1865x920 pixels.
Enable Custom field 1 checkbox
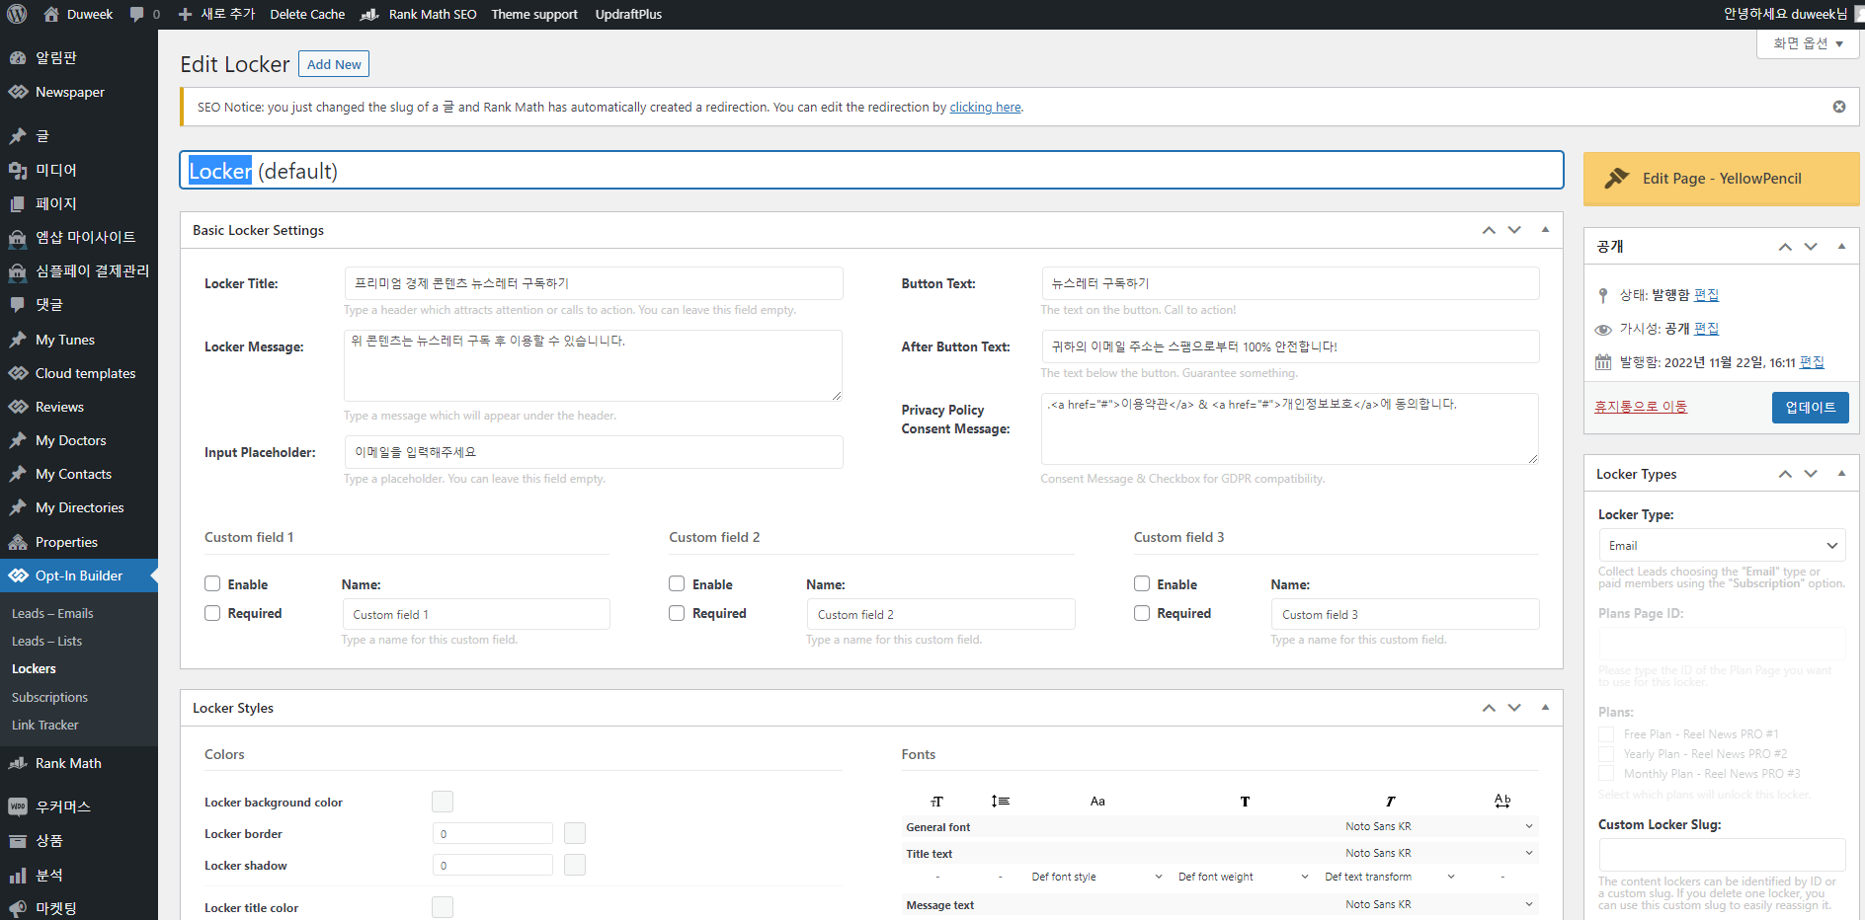[x=212, y=583]
